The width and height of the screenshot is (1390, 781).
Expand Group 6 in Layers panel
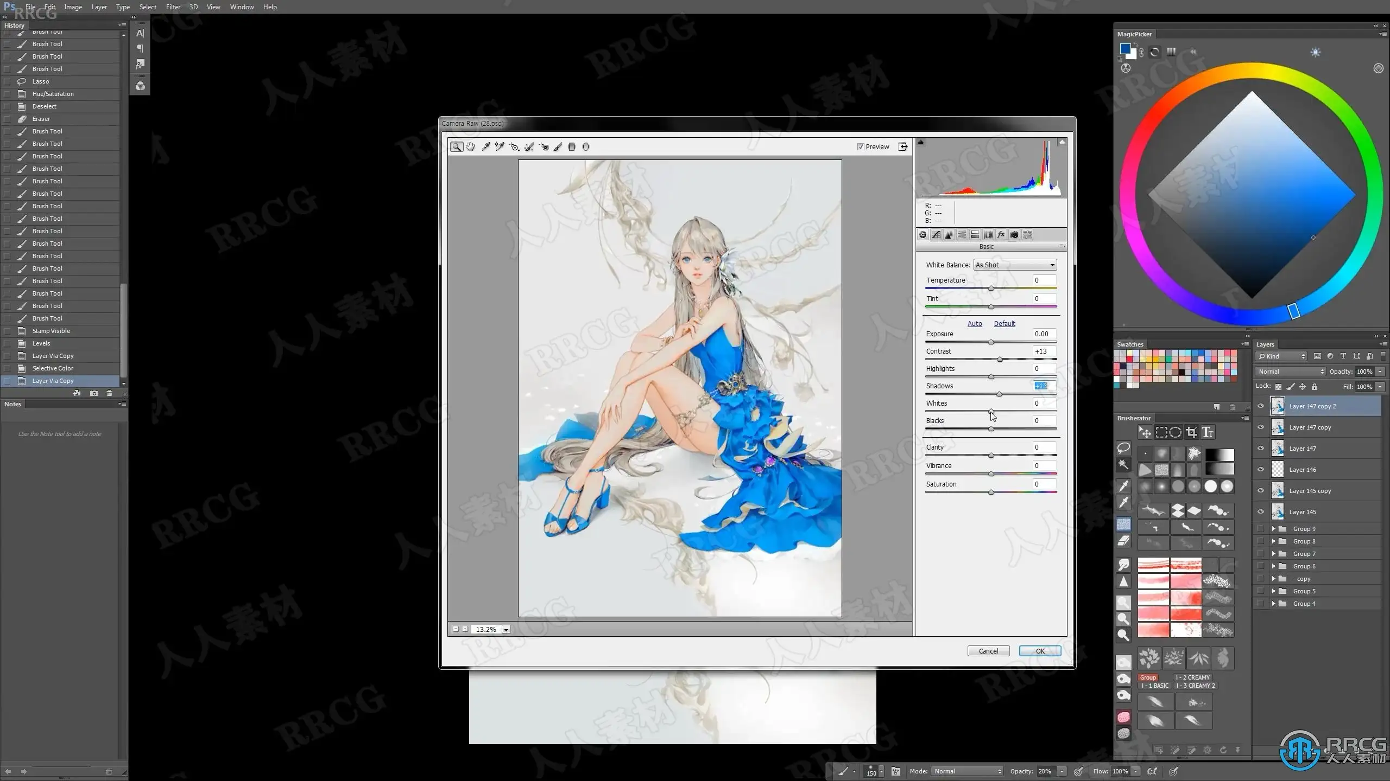coord(1273,566)
